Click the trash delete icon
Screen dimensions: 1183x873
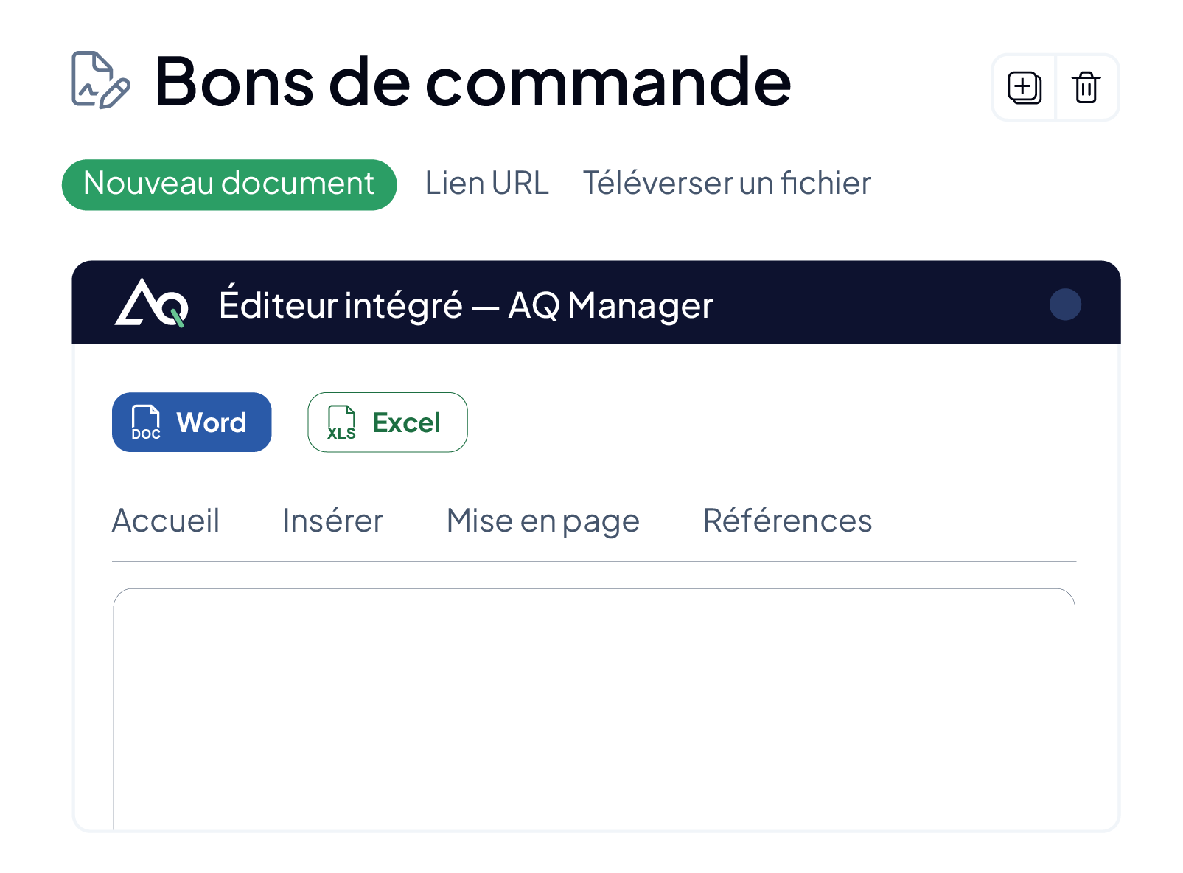coord(1086,88)
